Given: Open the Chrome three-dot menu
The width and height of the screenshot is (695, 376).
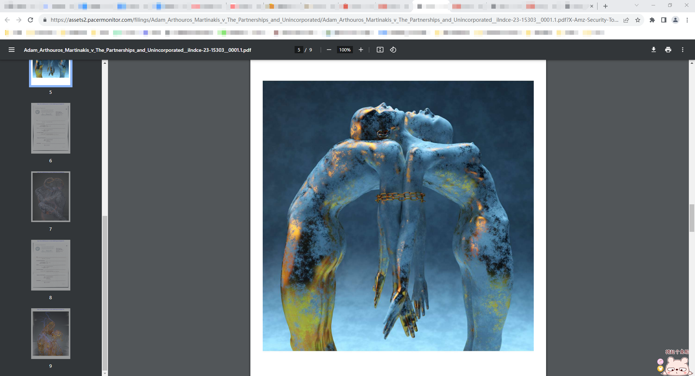Looking at the screenshot, I should click(687, 20).
